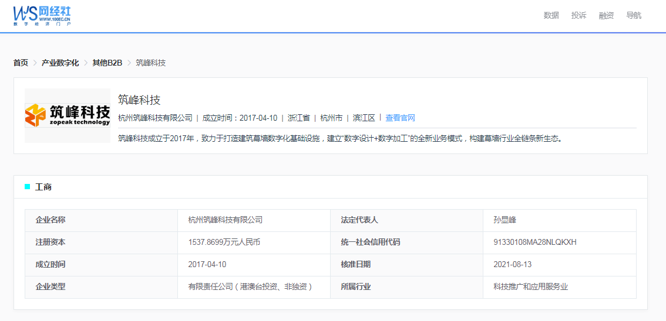Click legal representative name 孙显峰

(504, 220)
